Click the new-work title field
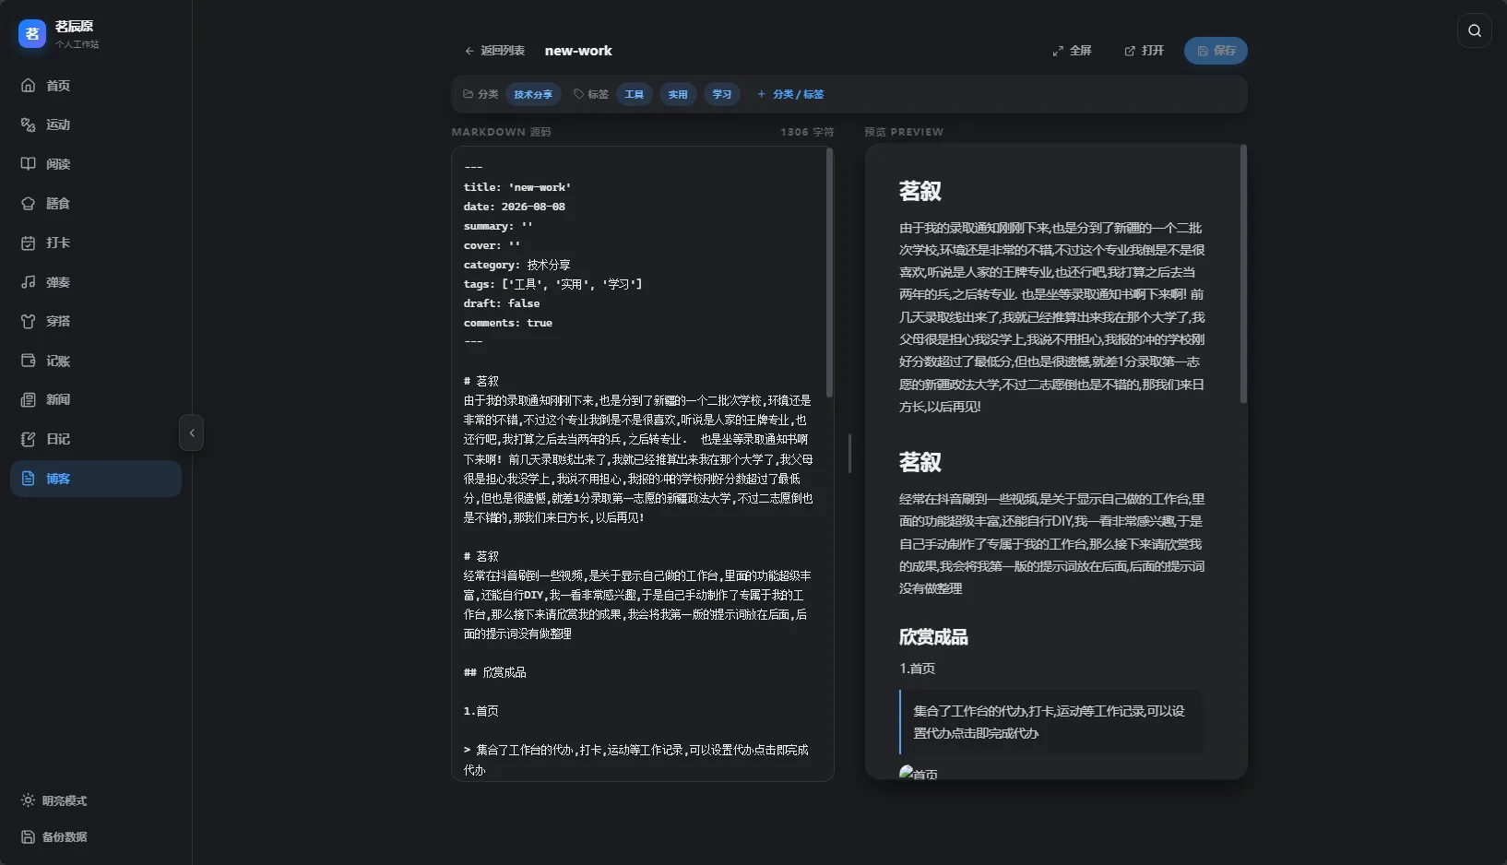1507x865 pixels. 578,51
